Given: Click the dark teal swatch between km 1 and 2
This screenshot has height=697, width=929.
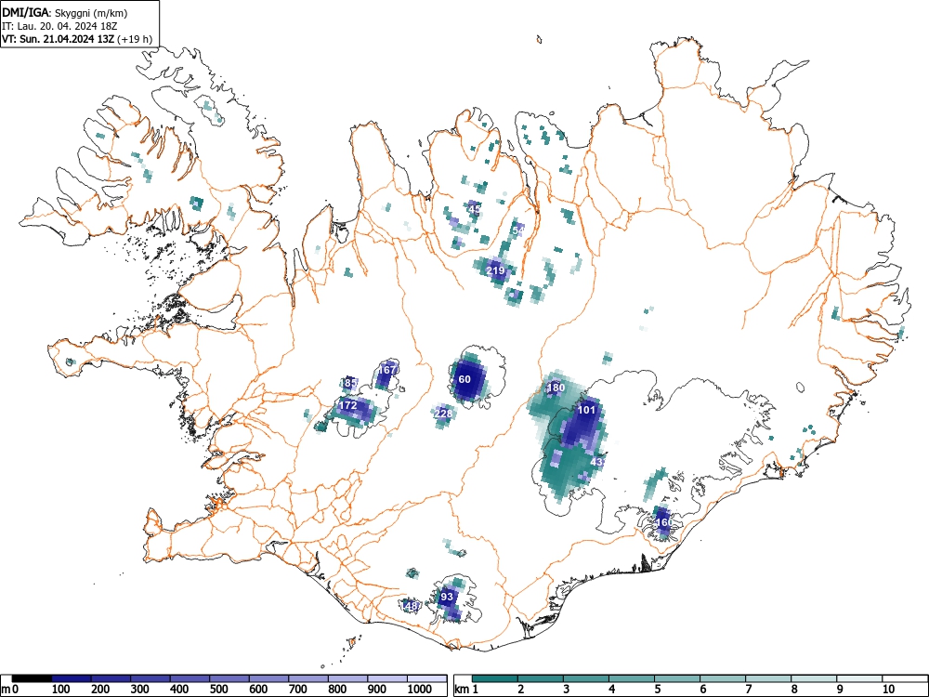Looking at the screenshot, I should coord(495,678).
